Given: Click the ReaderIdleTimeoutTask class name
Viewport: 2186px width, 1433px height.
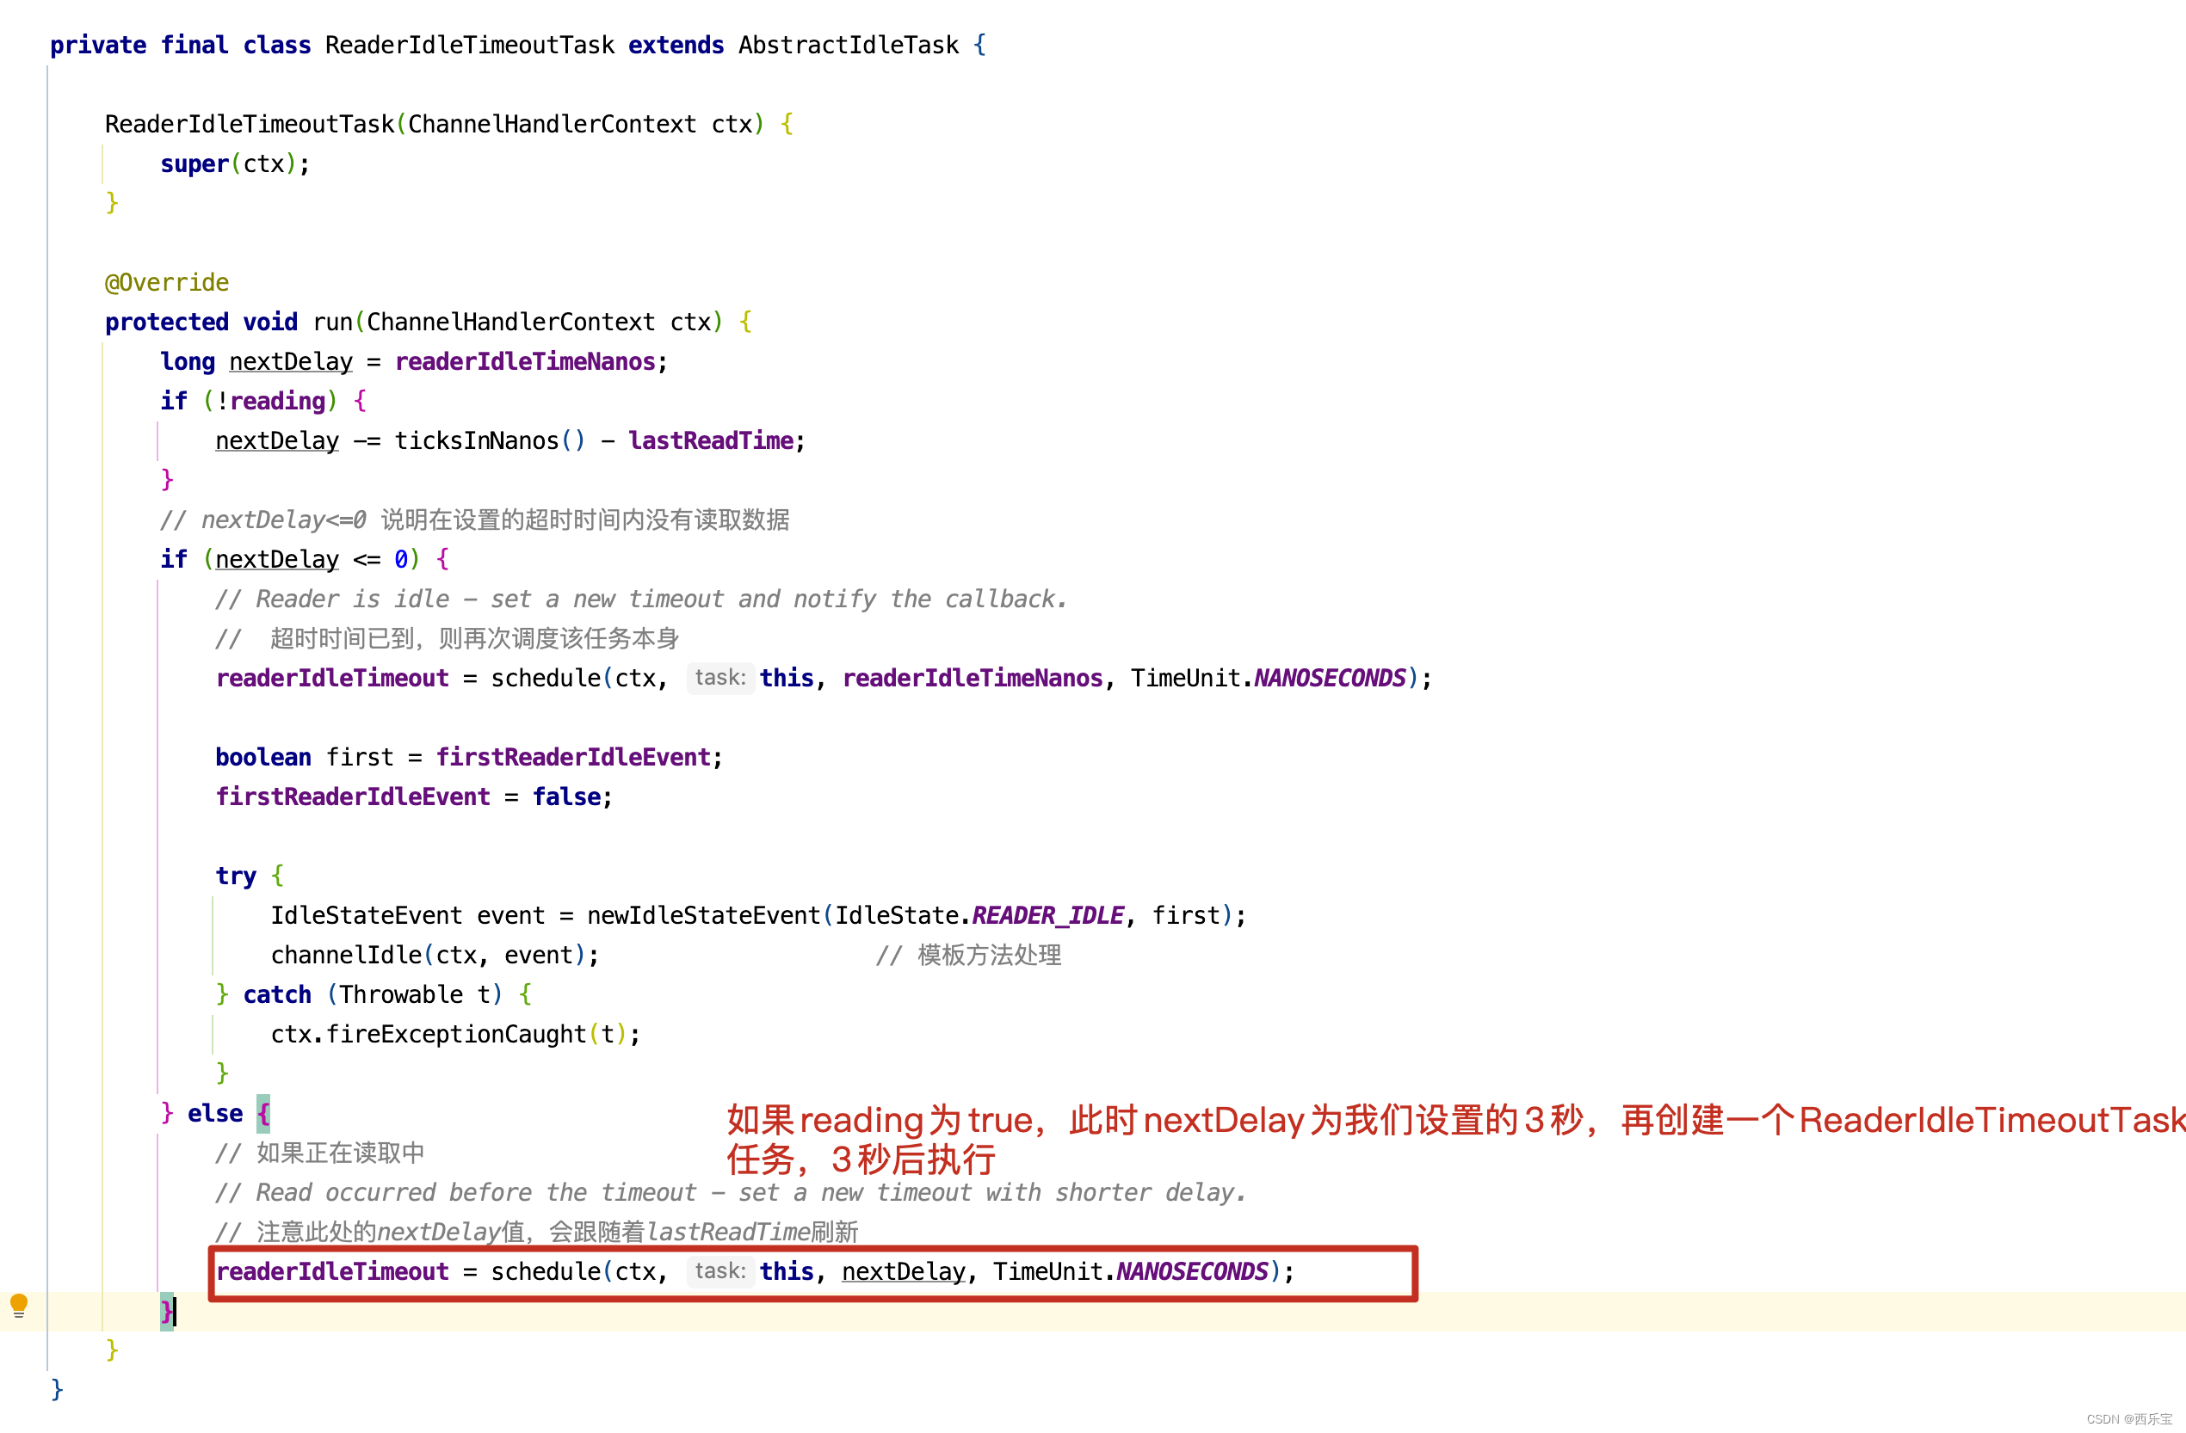Looking at the screenshot, I should [469, 45].
